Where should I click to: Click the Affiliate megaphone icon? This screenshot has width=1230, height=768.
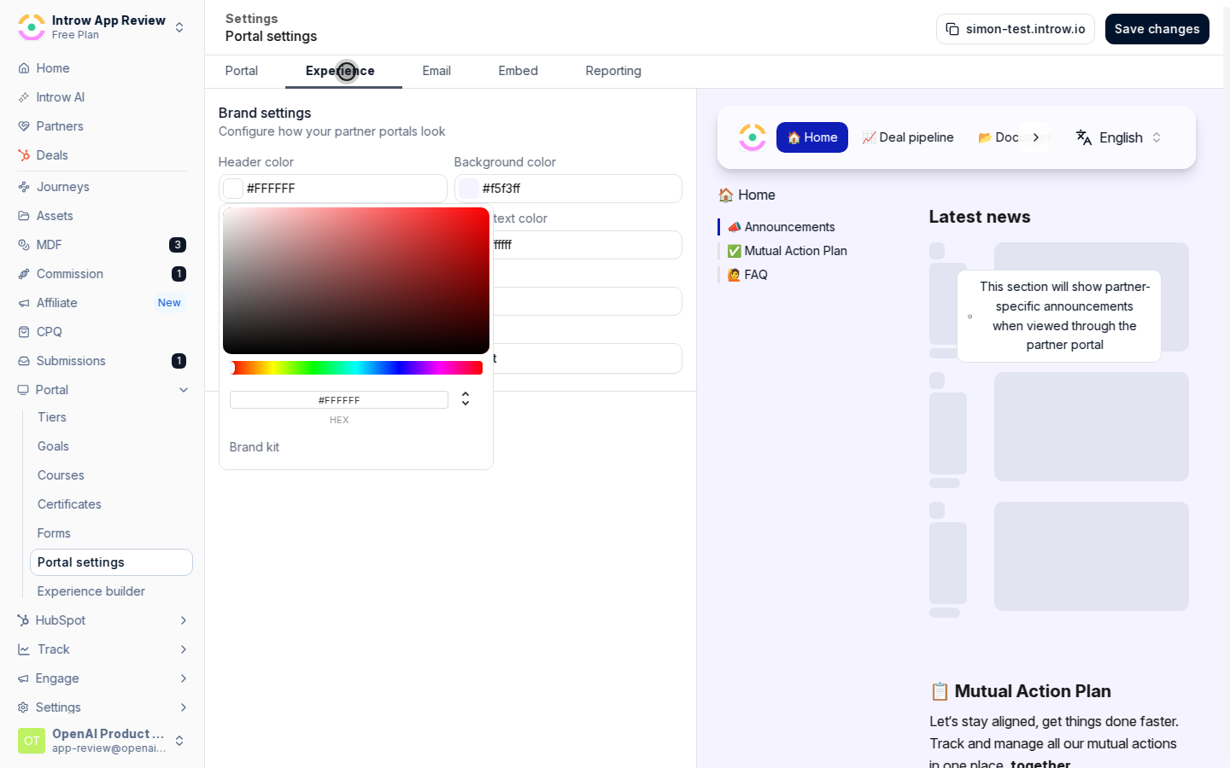click(24, 303)
